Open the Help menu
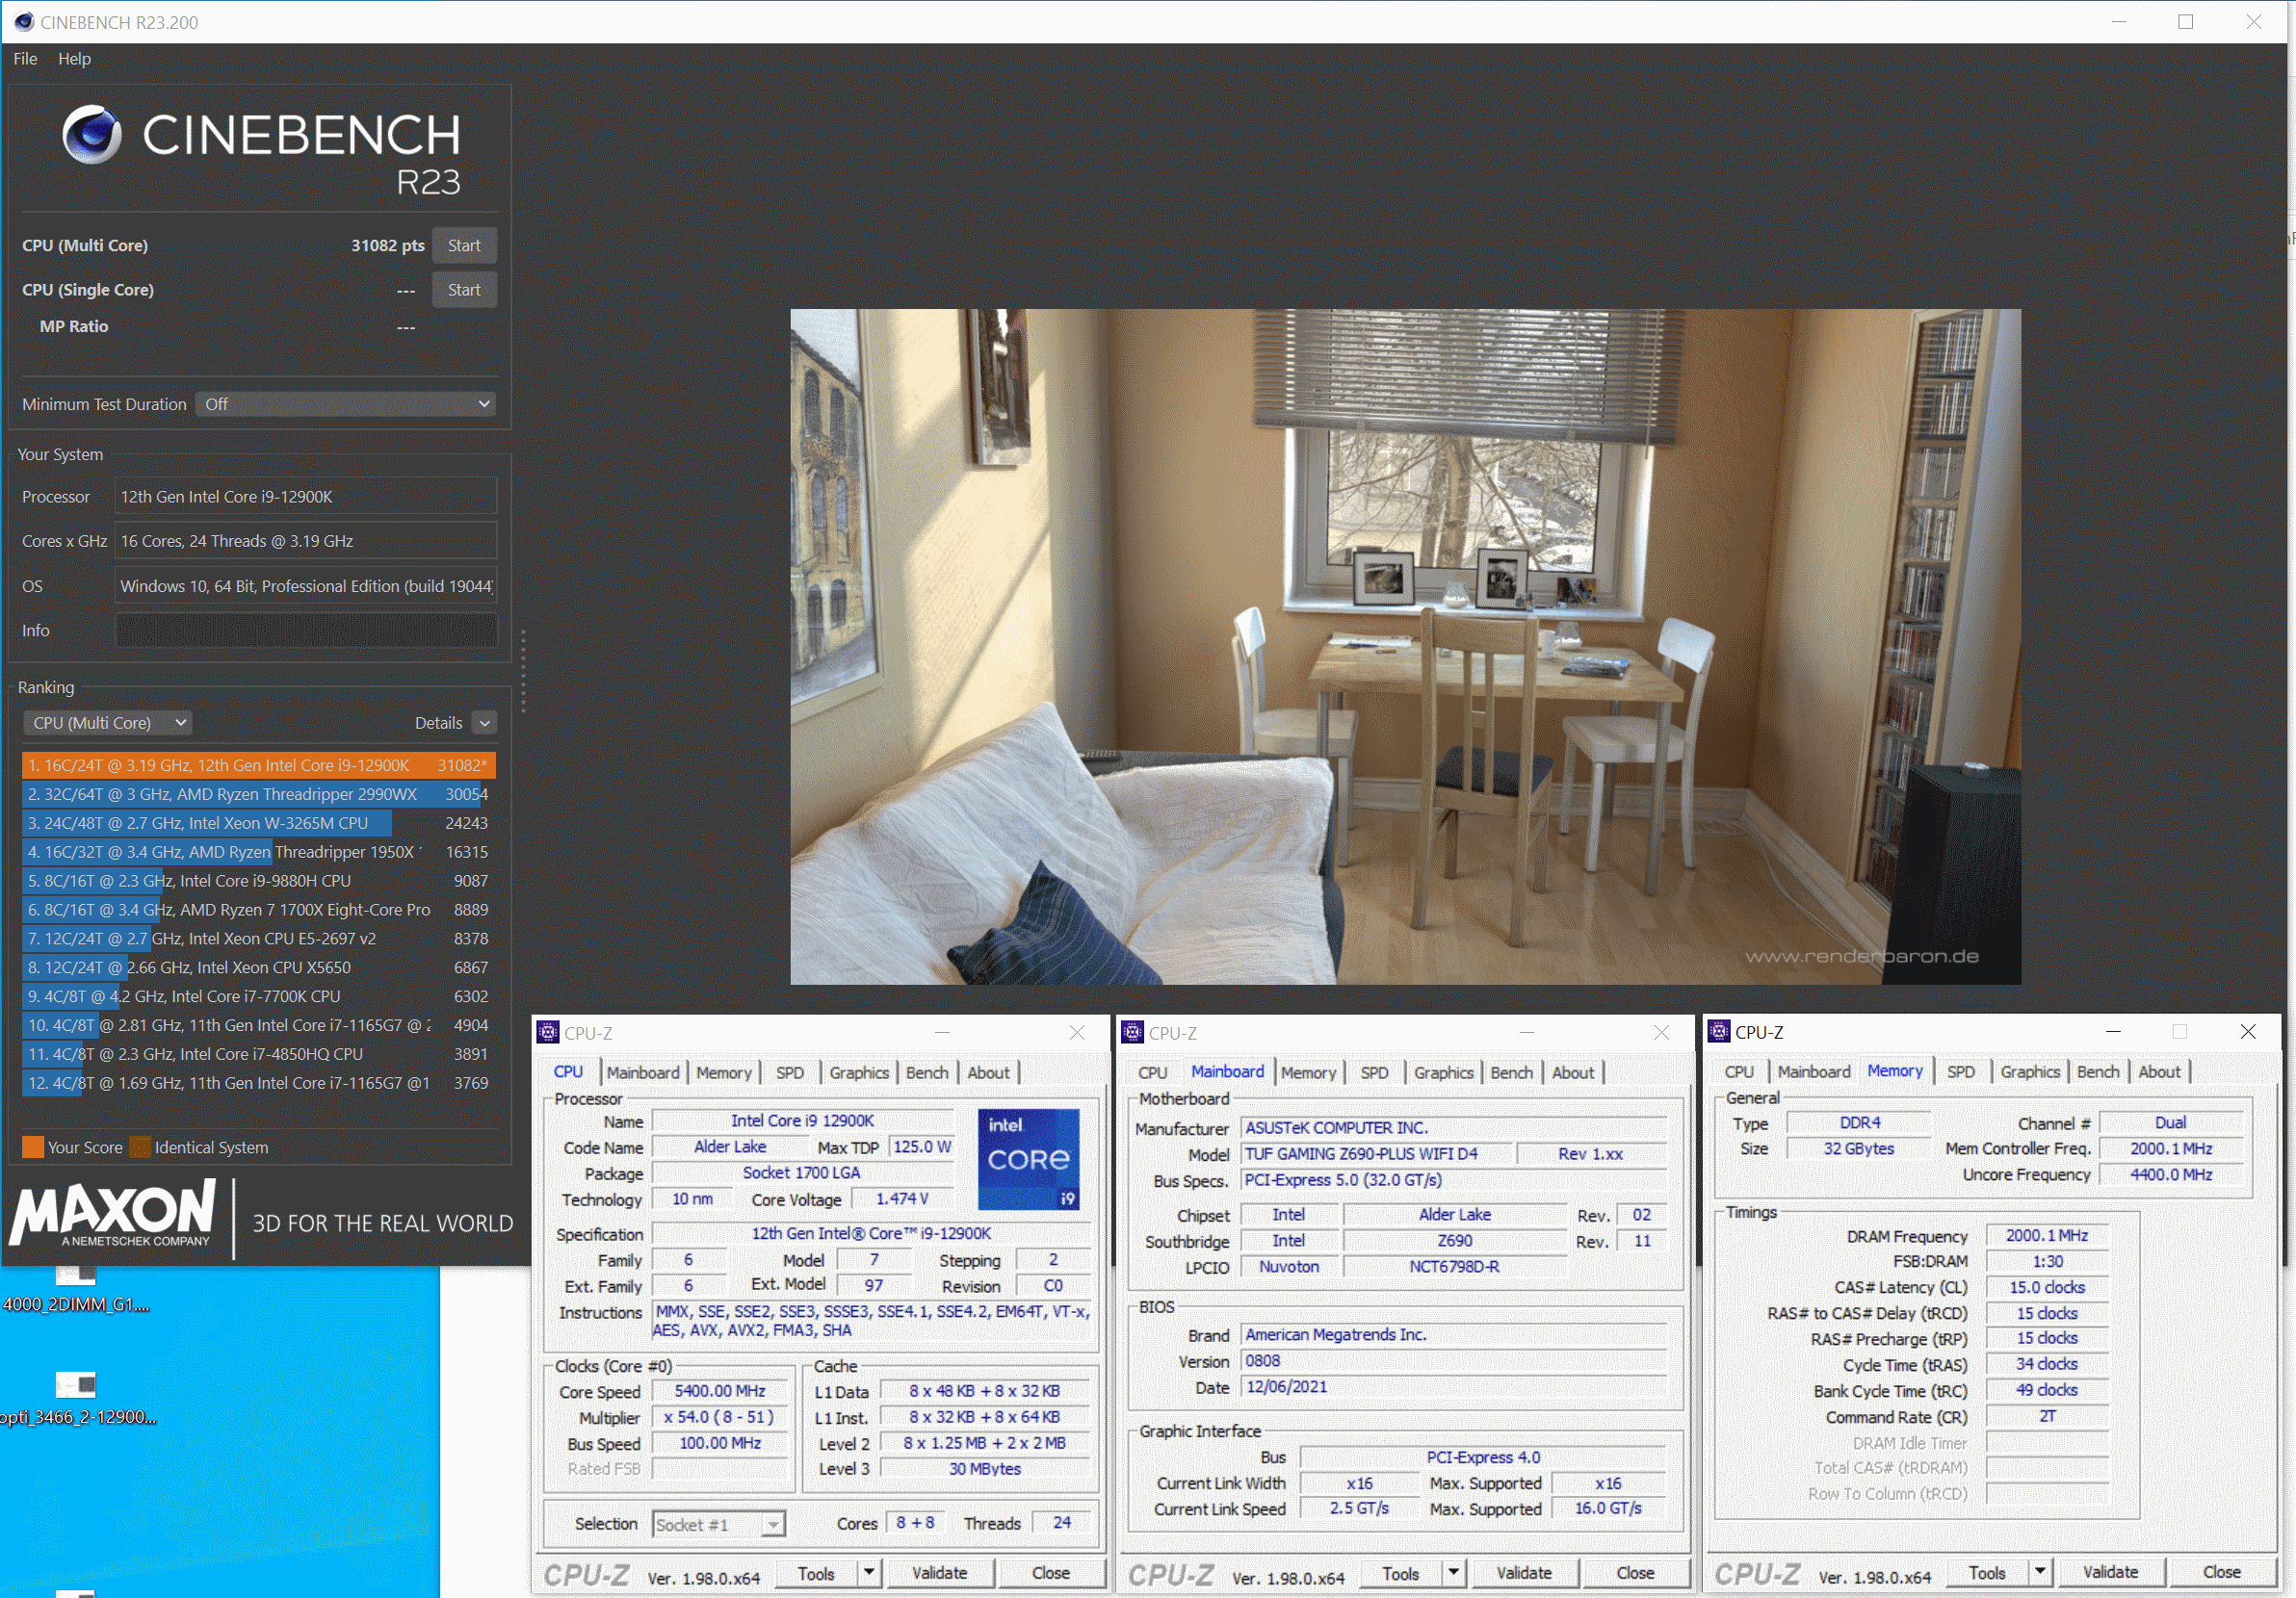Screen dimensions: 2296x1598 point(74,59)
